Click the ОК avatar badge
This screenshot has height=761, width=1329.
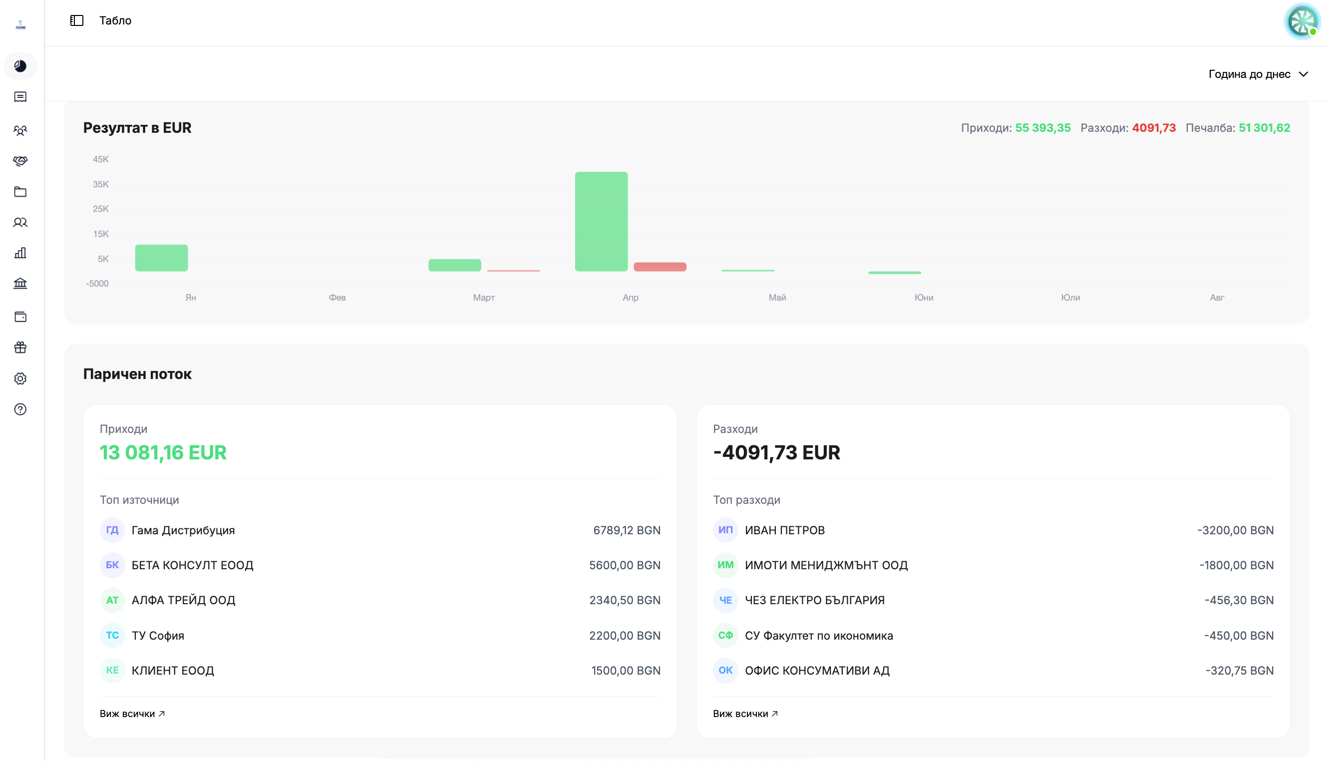(725, 671)
